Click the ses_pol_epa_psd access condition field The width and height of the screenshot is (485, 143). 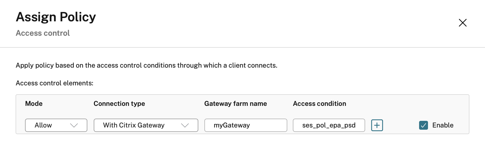329,125
